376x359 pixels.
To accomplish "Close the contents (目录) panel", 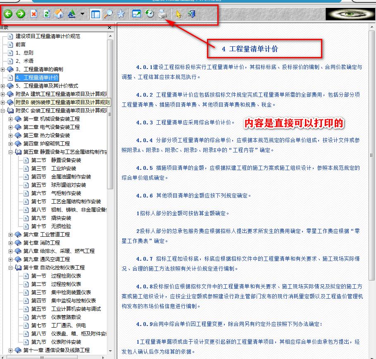I will (109, 28).
